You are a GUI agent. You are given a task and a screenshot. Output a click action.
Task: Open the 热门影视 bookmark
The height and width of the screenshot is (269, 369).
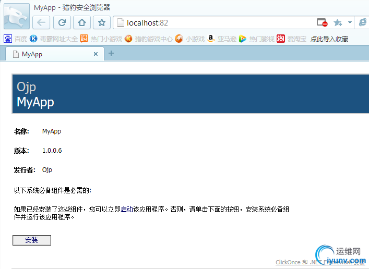(x=256, y=39)
